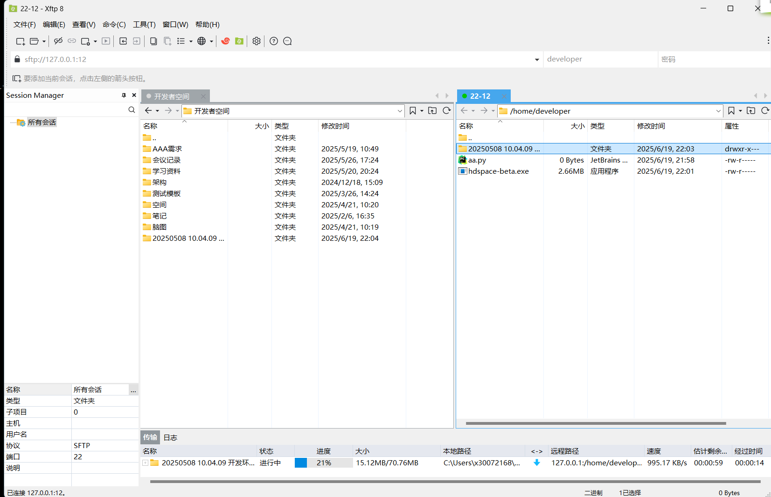Expand the view mode dropdown arrow
The image size is (771, 497).
pos(191,41)
